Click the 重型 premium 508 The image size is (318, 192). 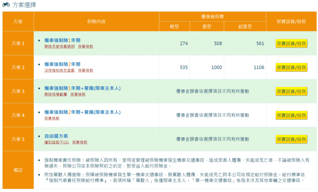(x=218, y=43)
